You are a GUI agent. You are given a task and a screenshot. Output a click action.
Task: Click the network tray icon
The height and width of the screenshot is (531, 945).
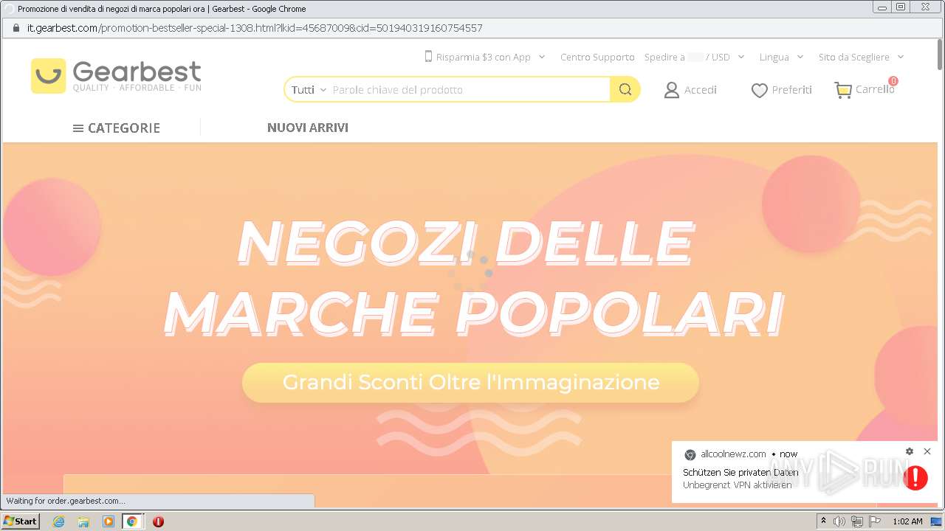857,521
